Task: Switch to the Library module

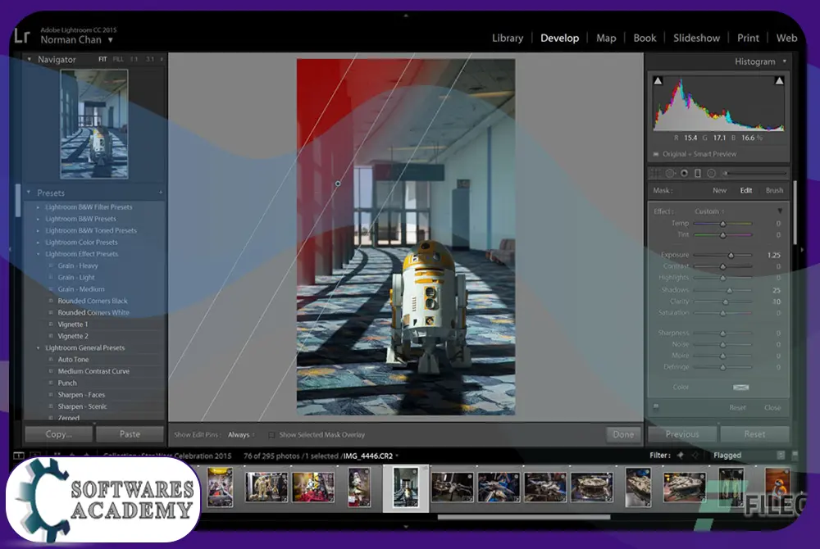Action: [508, 39]
